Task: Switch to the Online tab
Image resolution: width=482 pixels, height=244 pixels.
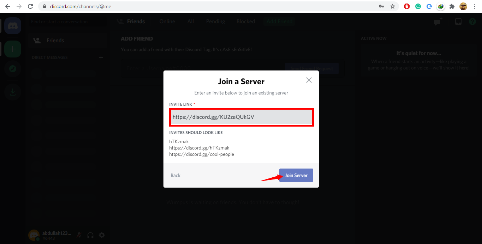Action: click(167, 22)
